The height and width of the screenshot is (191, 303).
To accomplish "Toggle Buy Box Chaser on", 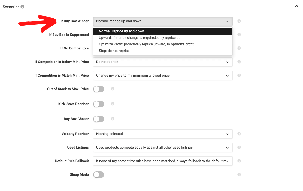I will pyautogui.click(x=99, y=119).
